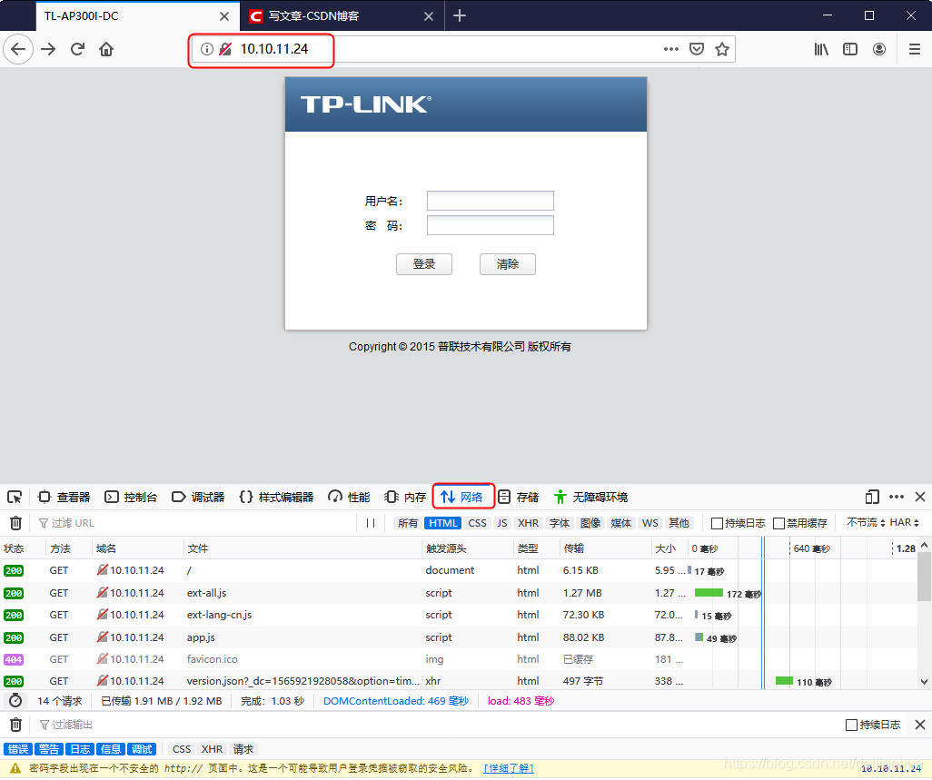Open the 无障碍环境 accessibility tab
Viewport: 932px width, 780px height.
(591, 497)
